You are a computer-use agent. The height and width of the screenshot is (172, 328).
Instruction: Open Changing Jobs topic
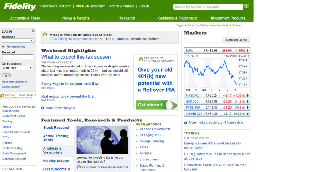150,135
